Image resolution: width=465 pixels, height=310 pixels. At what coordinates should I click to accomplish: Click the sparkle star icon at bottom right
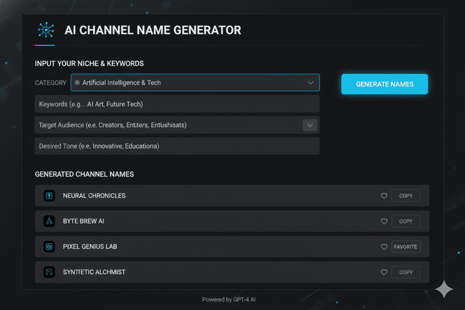pos(444,289)
